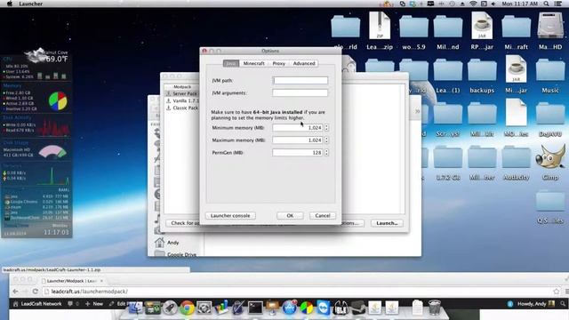Click the Minimum memory value field
569x320 pixels.
298,128
